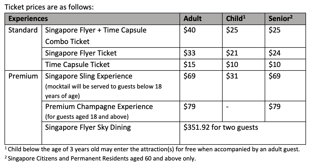Viewport: 311px width, 165px height.
Task: Click the "Singapore Flyer Ticket" row label
Action: click(81, 53)
